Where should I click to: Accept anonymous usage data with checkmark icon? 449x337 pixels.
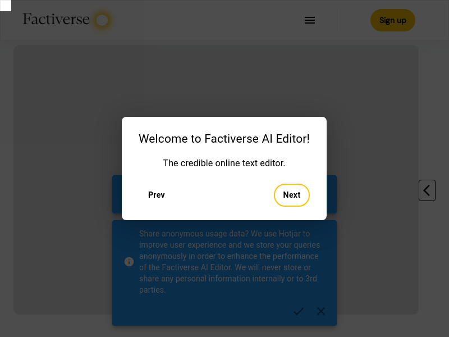[299, 311]
